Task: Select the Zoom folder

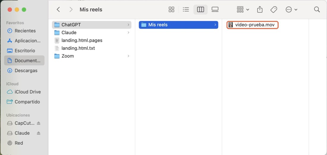Action: [x=92, y=56]
